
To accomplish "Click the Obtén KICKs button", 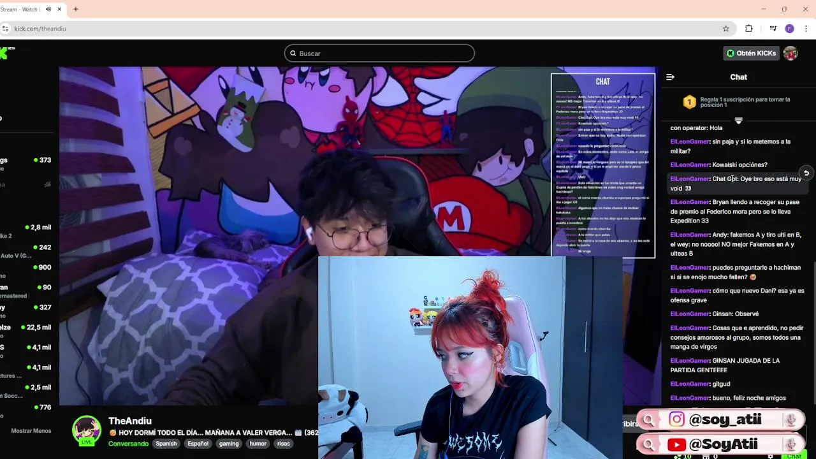I will (751, 53).
